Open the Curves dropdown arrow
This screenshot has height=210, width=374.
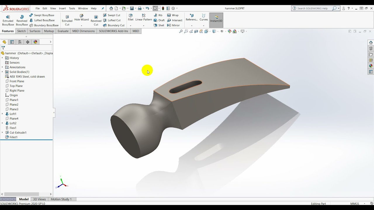pyautogui.click(x=204, y=25)
